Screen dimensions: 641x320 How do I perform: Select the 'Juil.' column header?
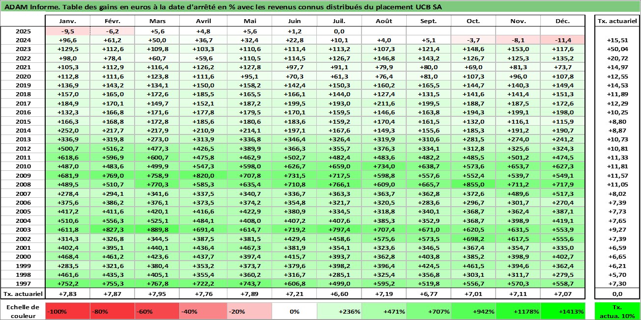pos(339,21)
